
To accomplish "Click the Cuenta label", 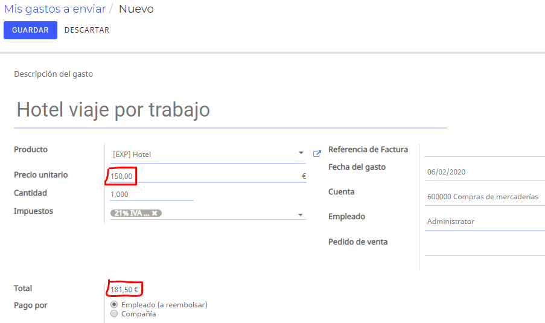I will pos(342,192).
